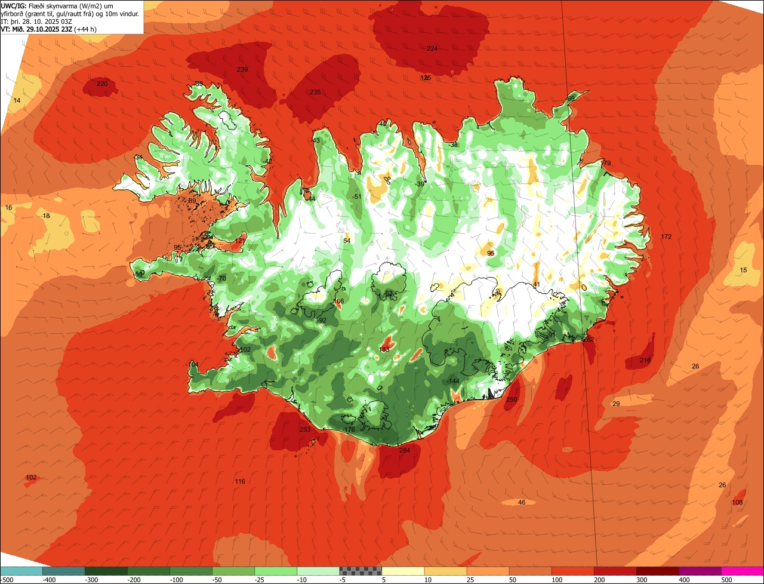Click the flux value 179 near the coast
Viewport: 764px width, 584px height.
point(606,163)
